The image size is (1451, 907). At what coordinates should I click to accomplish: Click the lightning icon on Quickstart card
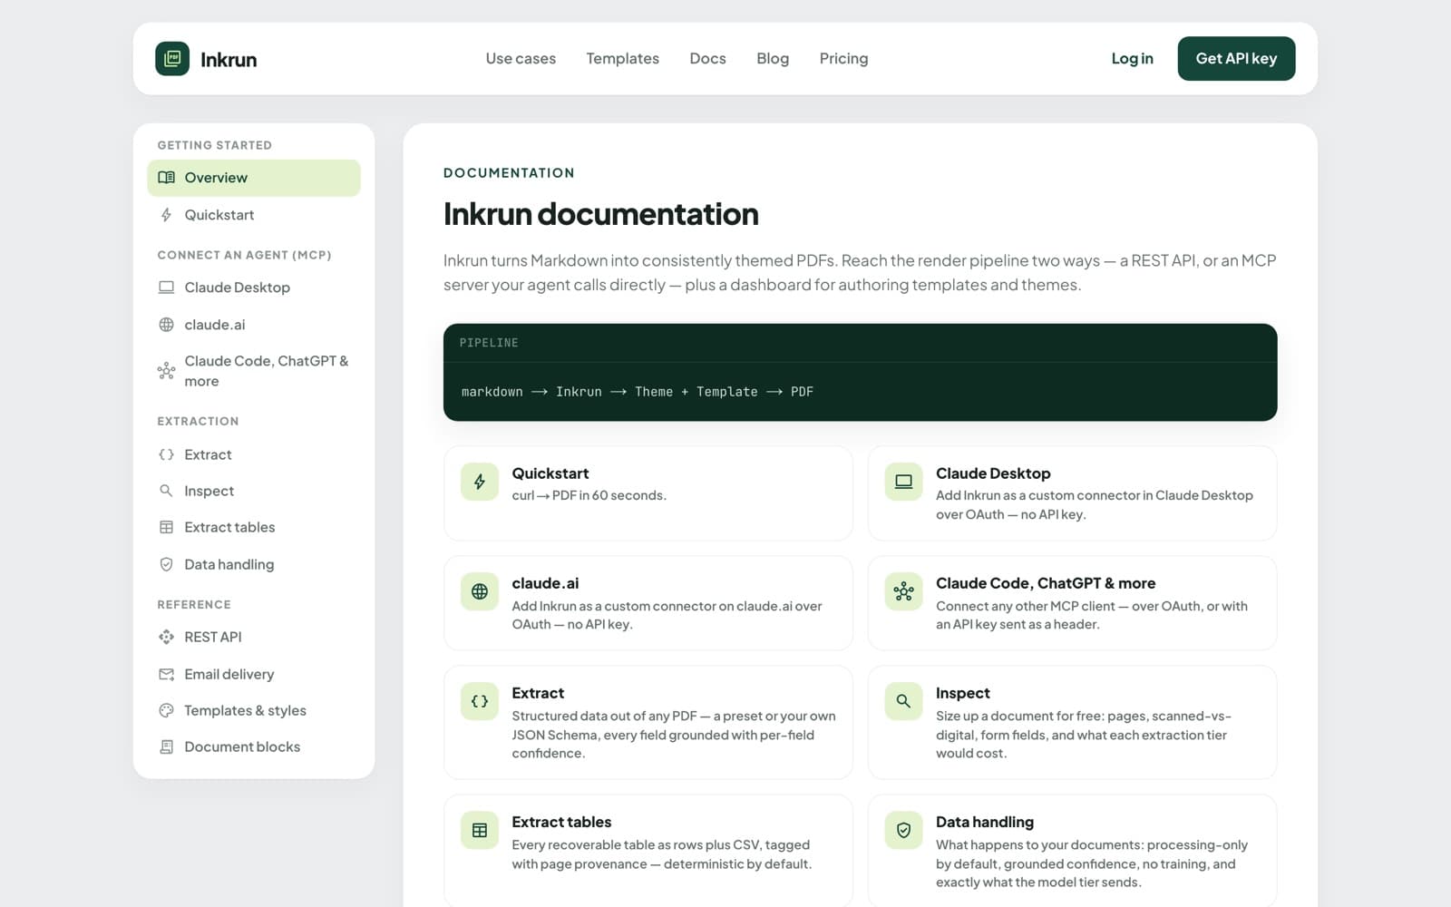tap(480, 482)
